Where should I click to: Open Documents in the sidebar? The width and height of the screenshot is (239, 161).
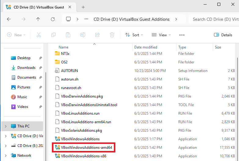[x=27, y=77]
